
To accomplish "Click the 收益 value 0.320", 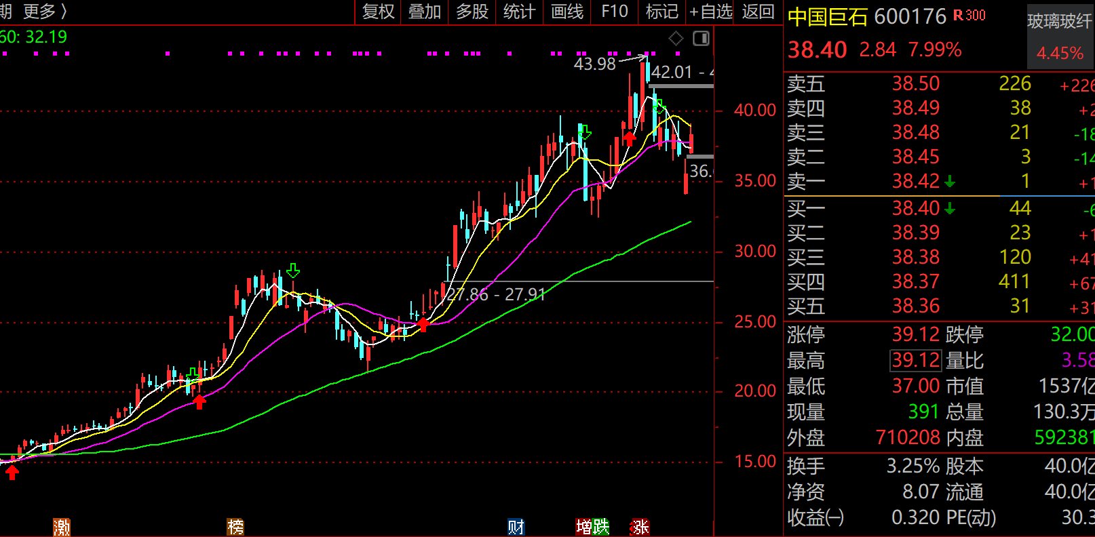I will [916, 517].
